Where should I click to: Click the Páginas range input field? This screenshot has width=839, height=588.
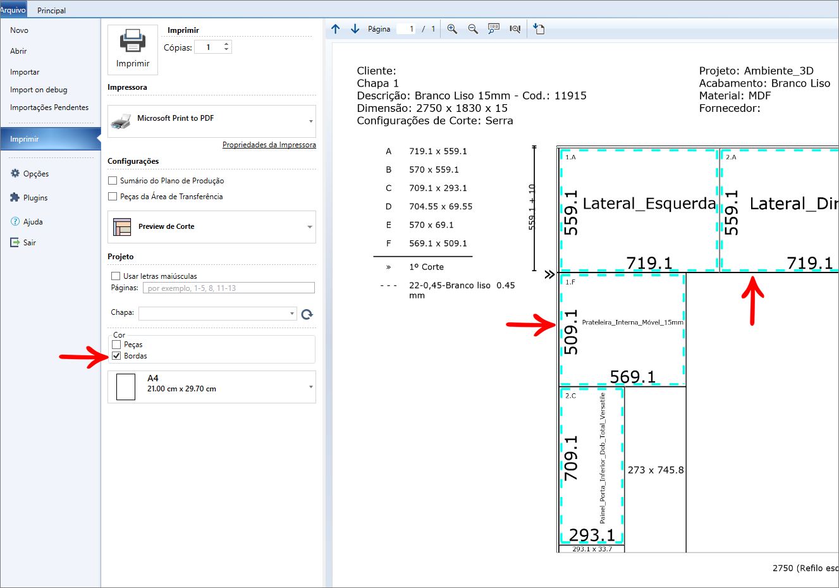[x=229, y=288]
